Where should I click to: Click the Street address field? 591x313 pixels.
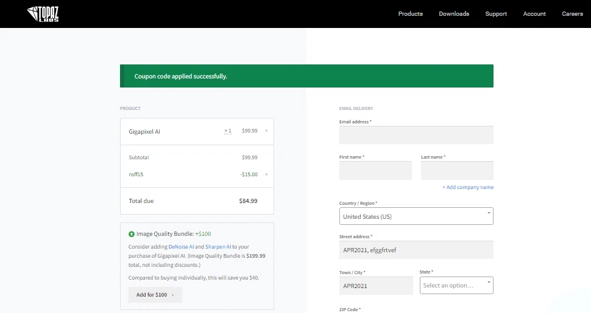[x=416, y=250]
